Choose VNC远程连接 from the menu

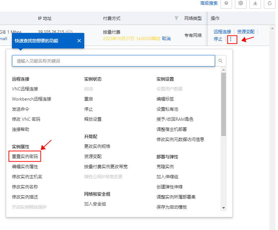point(25,89)
